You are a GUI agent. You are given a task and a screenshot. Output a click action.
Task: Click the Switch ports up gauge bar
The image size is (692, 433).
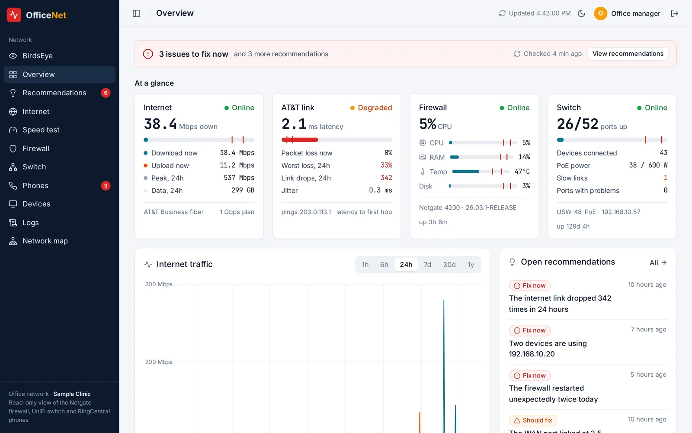pos(612,140)
